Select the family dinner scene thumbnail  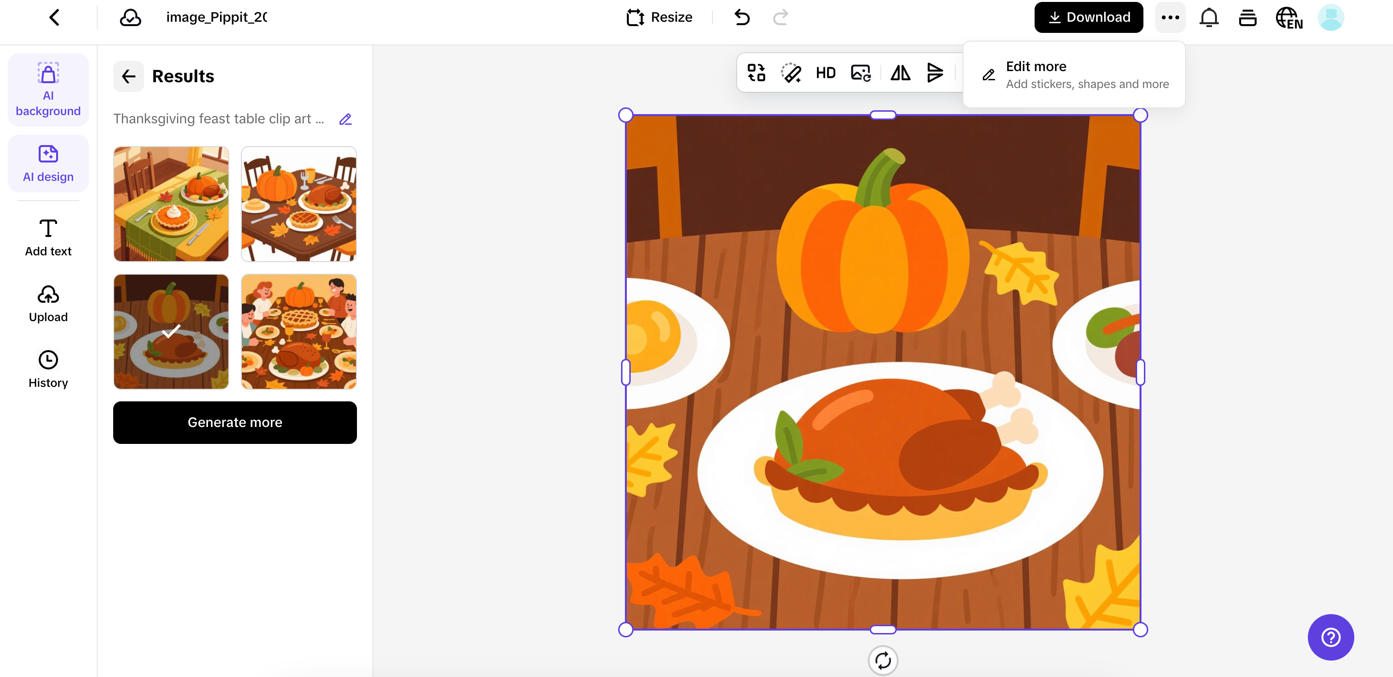(298, 331)
